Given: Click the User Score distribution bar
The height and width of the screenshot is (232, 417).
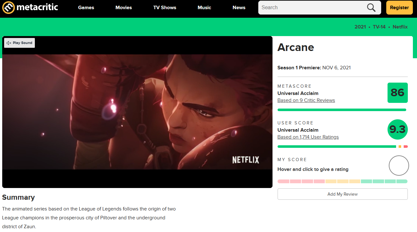Looking at the screenshot, I should [x=343, y=147].
